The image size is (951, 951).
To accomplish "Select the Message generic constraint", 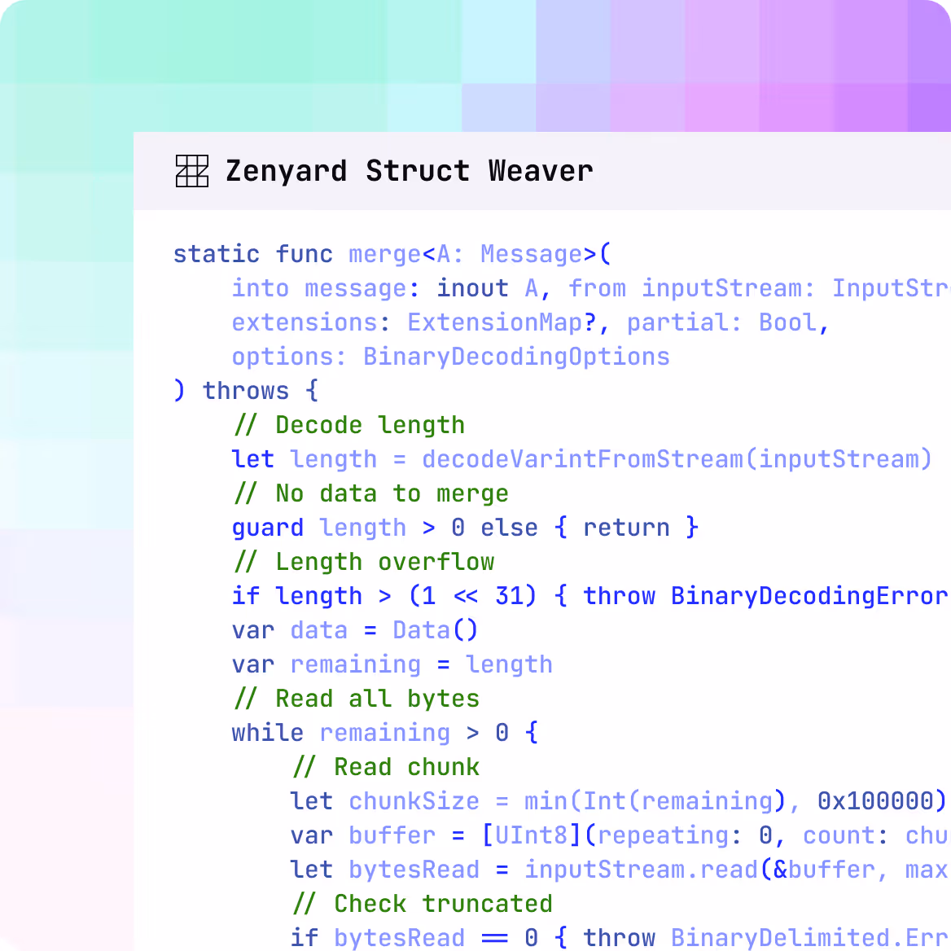I will pyautogui.click(x=530, y=254).
